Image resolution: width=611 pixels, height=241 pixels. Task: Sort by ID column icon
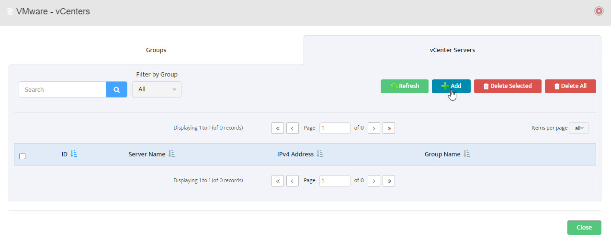click(74, 154)
